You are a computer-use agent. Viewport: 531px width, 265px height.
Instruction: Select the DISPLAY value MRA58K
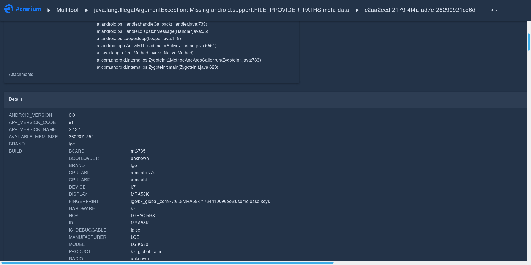140,194
